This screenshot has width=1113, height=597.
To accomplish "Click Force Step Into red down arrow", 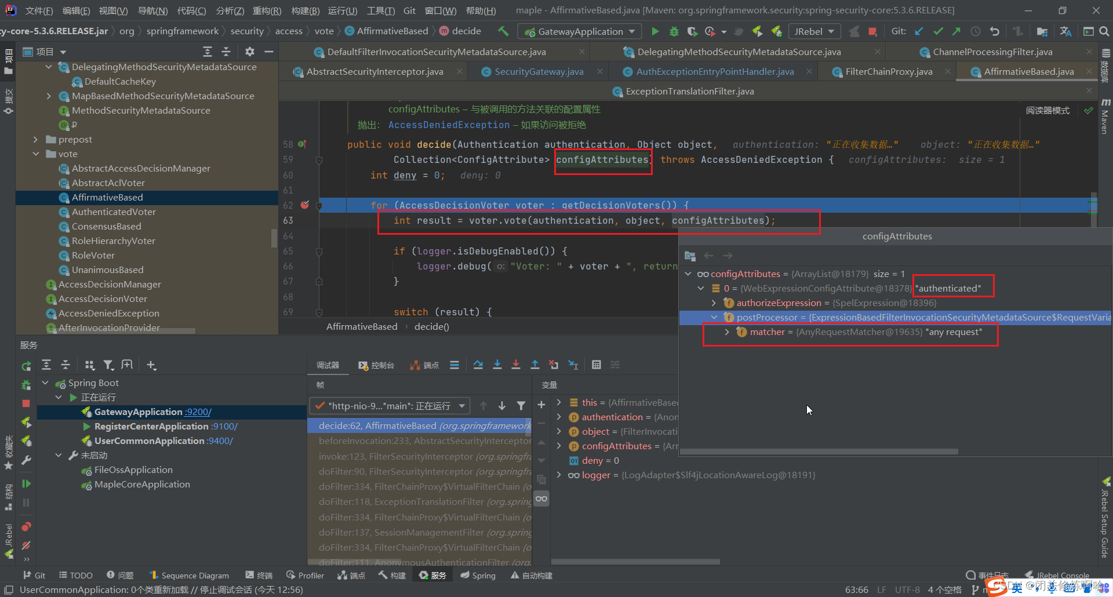I will tap(516, 365).
